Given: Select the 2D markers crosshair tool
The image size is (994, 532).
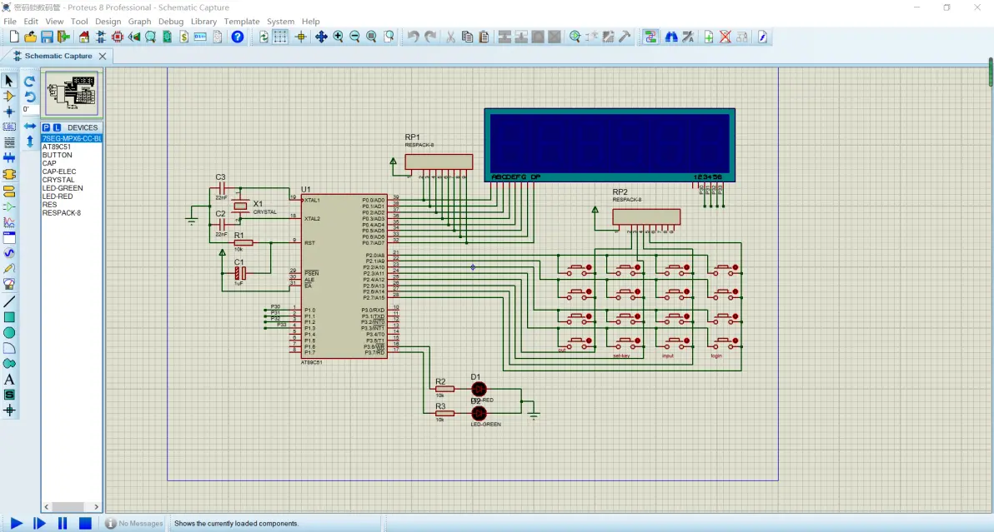Looking at the screenshot, I should tap(9, 410).
